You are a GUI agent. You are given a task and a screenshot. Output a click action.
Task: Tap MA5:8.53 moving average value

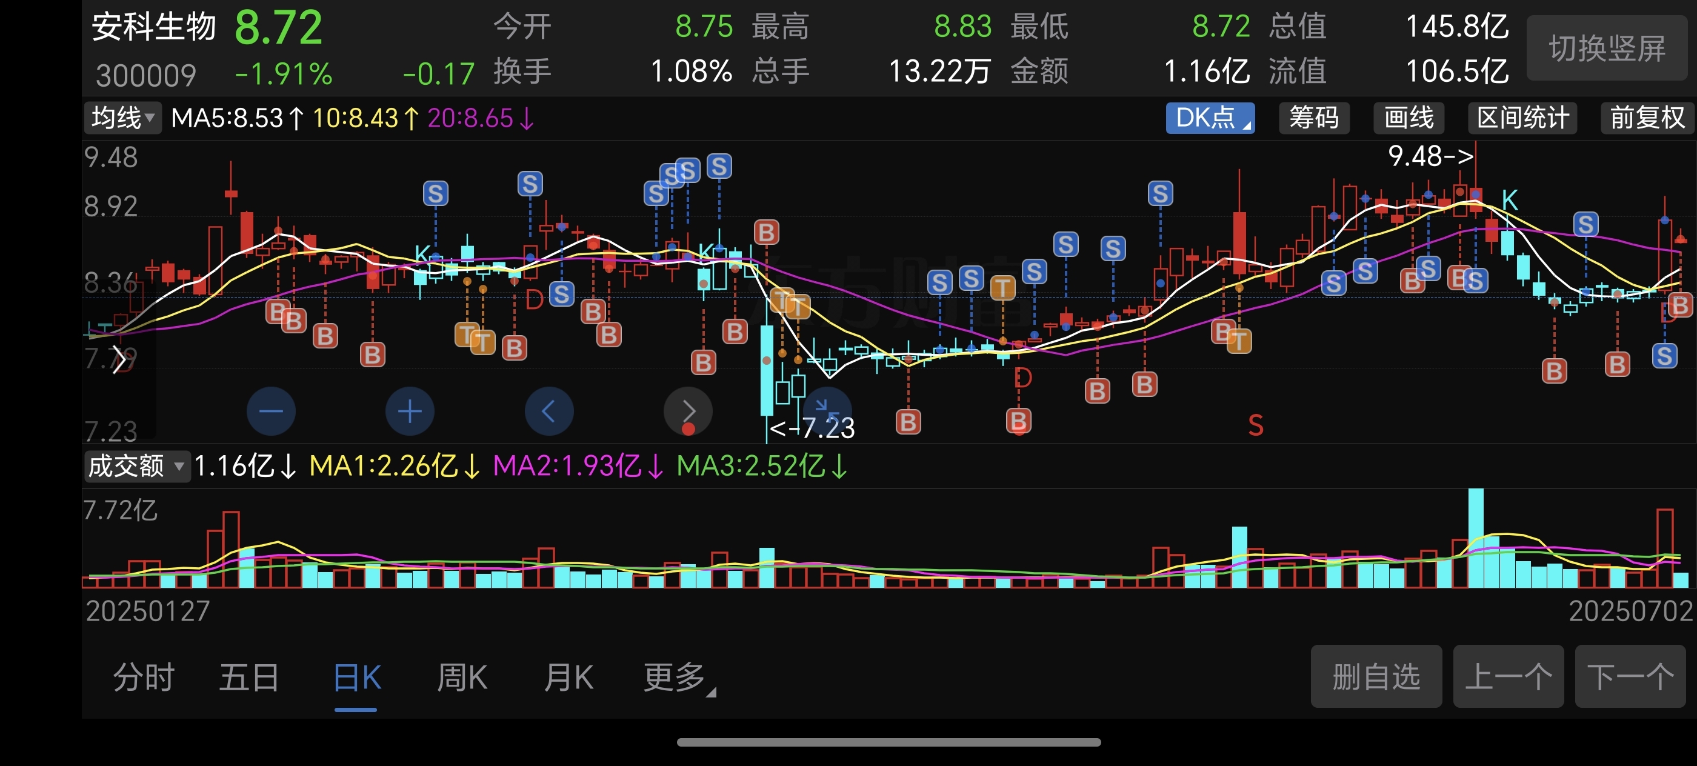(237, 119)
